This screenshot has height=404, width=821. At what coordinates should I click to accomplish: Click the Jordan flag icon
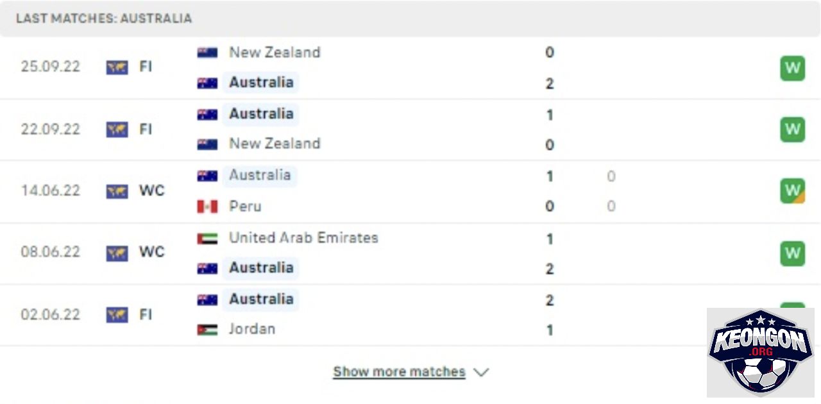click(x=207, y=330)
